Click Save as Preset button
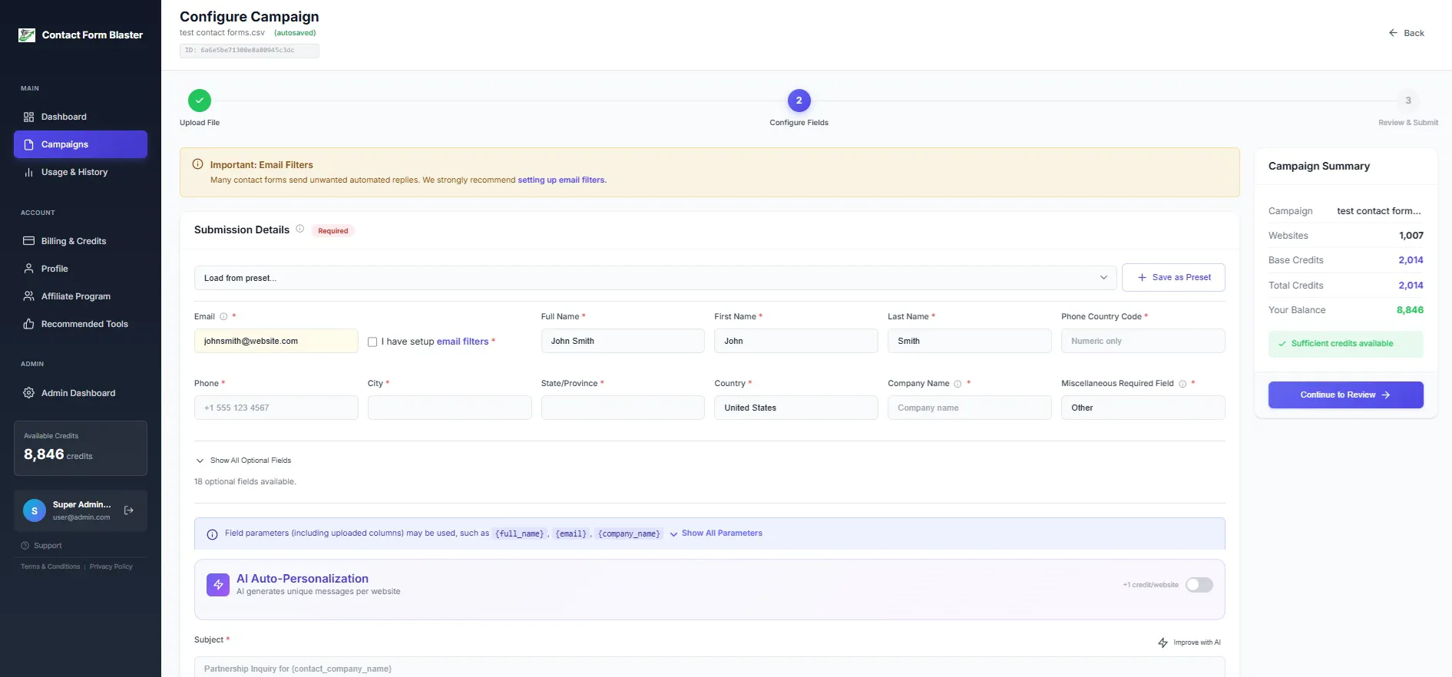 pyautogui.click(x=1173, y=277)
